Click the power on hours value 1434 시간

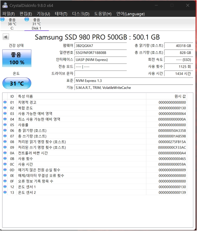coord(178,74)
